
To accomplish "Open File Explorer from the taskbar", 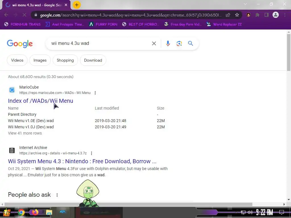I will click(x=49, y=212).
